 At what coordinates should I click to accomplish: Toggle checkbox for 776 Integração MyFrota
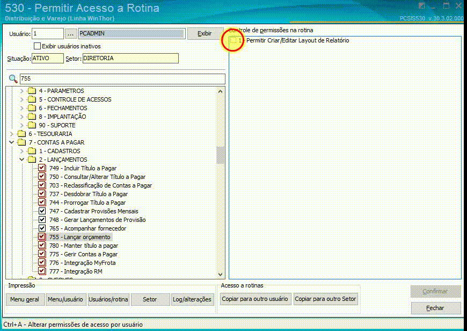point(42,263)
